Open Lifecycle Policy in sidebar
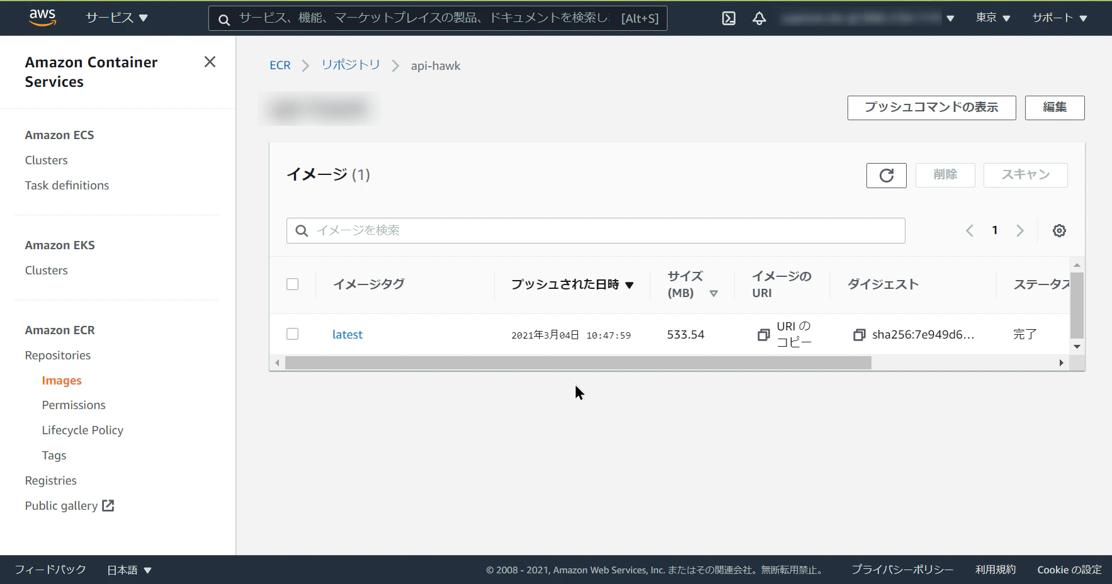The image size is (1112, 584). point(82,430)
